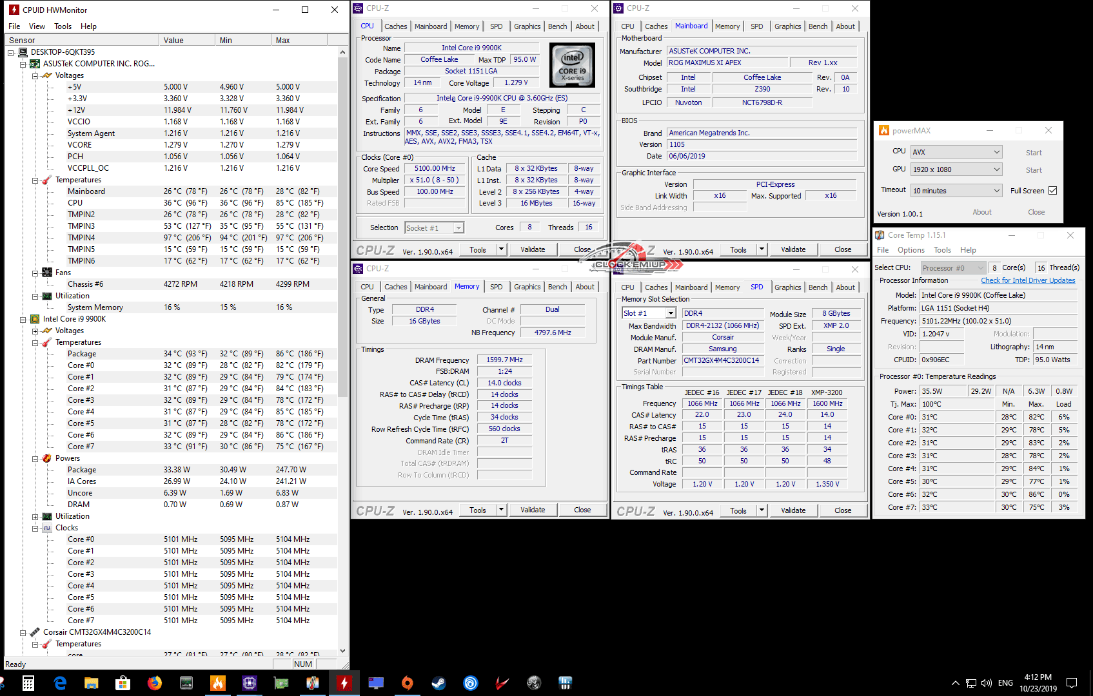
Task: Open the Options menu in Core Temp
Action: (911, 250)
